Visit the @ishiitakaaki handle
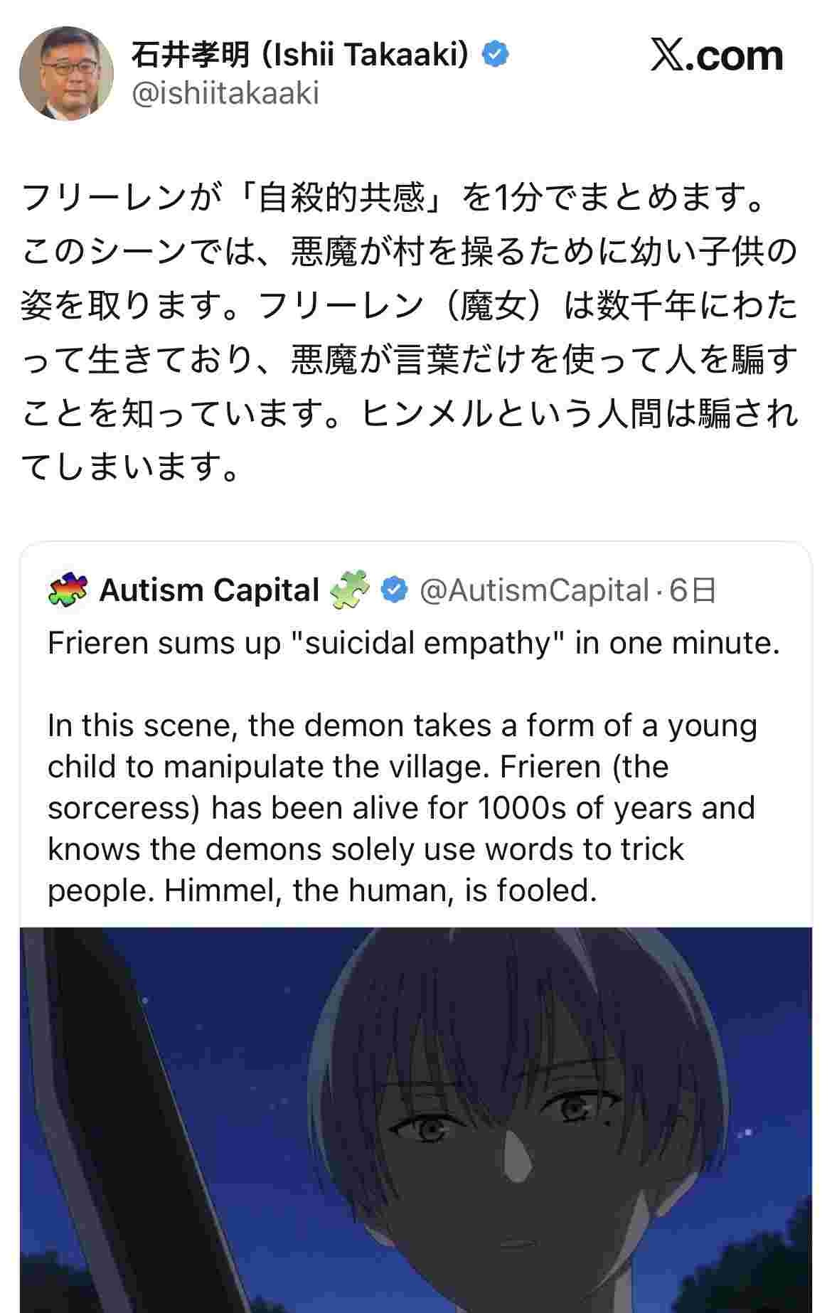The image size is (832, 1313). tap(225, 93)
